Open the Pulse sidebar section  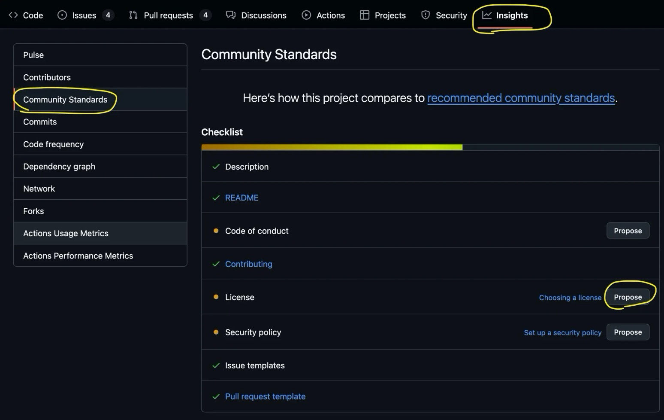click(33, 55)
